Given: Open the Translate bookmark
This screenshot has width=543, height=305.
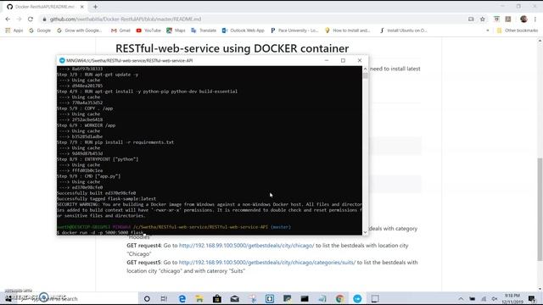Looking at the screenshot, I should 204,30.
